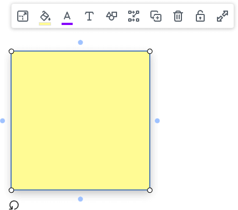Viewport: 238px width, 210px height.
Task: Open the fill color paint bucket
Action: click(x=45, y=18)
